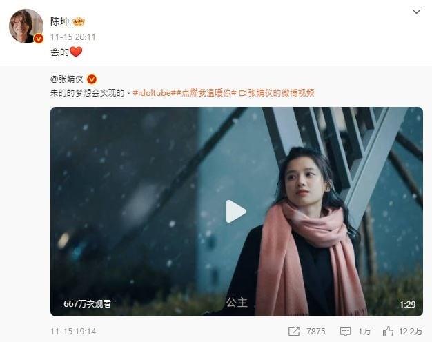Click the verified V badge on avatar
The width and height of the screenshot is (432, 342).
(x=39, y=39)
